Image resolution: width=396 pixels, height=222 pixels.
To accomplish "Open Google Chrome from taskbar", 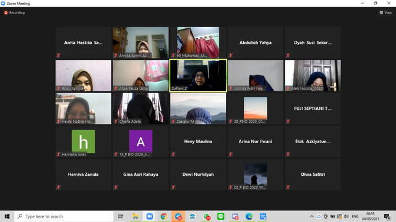I will (x=163, y=216).
